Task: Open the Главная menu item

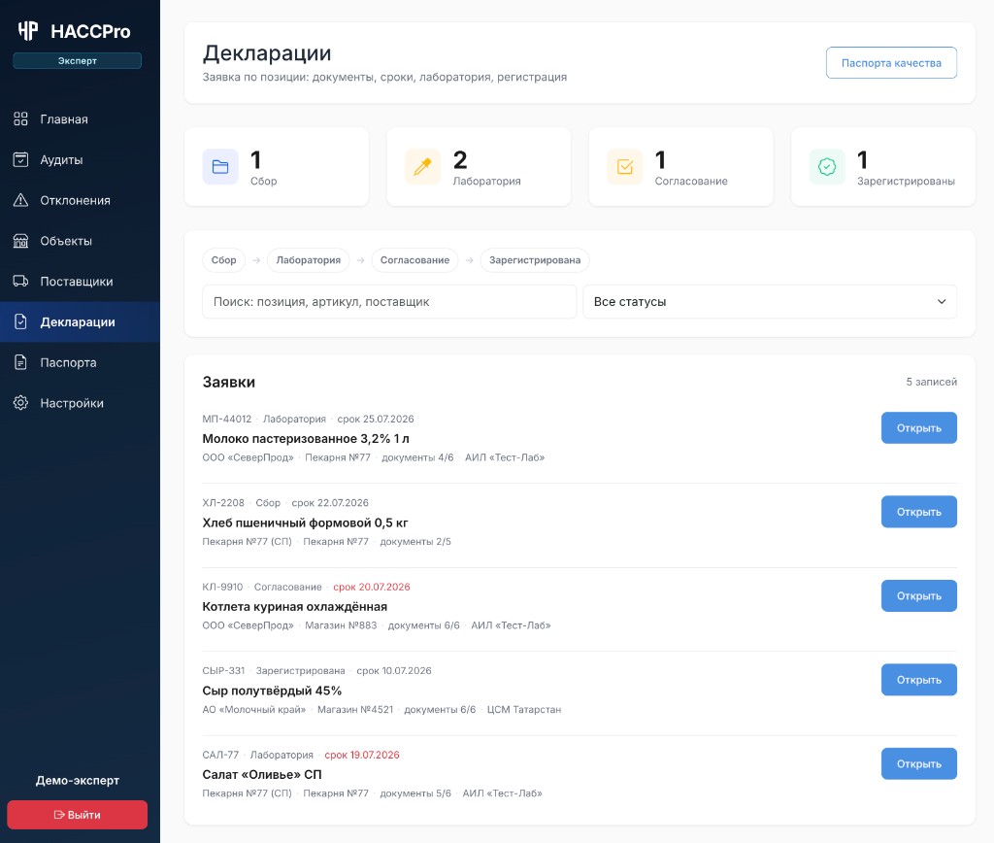Action: click(80, 118)
